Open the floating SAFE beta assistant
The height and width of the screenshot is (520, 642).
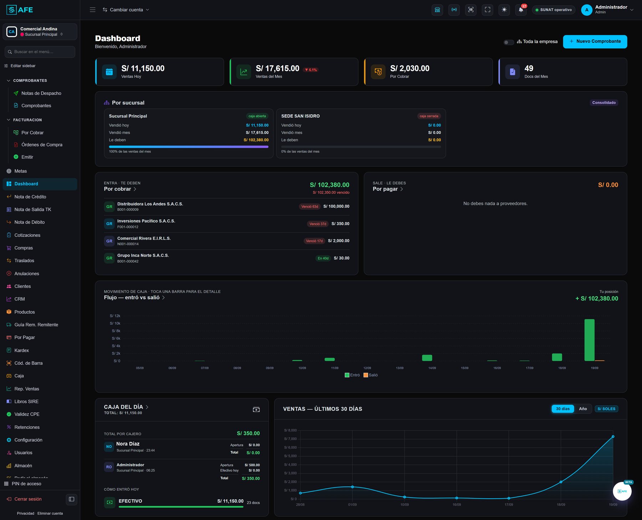[622, 491]
